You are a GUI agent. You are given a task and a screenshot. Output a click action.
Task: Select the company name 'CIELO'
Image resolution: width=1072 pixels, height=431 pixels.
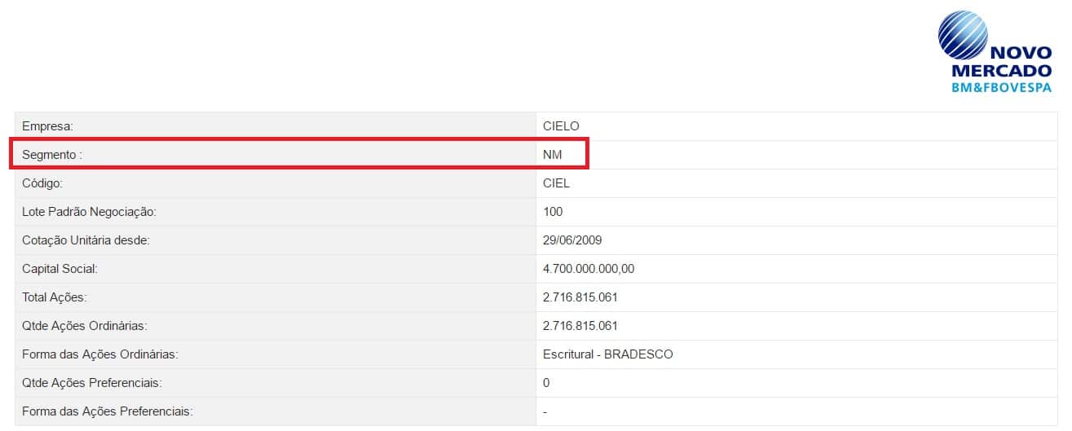tap(561, 126)
